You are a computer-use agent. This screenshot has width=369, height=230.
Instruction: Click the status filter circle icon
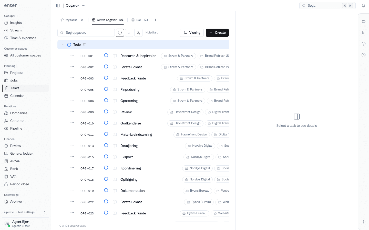[120, 33]
